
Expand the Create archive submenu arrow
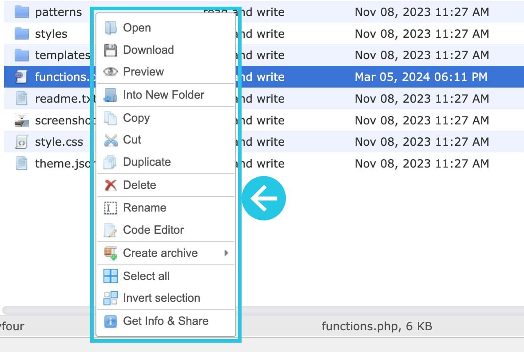click(x=226, y=253)
